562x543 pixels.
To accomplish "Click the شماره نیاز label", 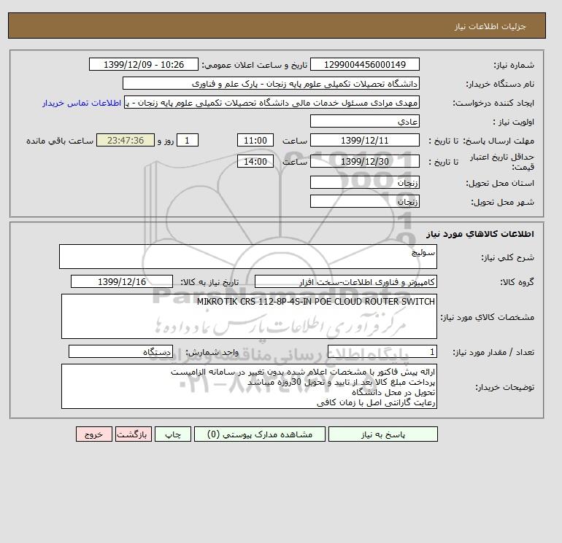I will coord(514,65).
